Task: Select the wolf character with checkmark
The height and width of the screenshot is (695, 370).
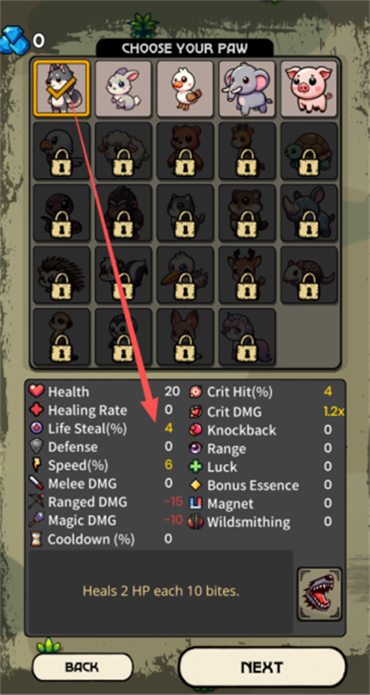Action: coord(62,88)
